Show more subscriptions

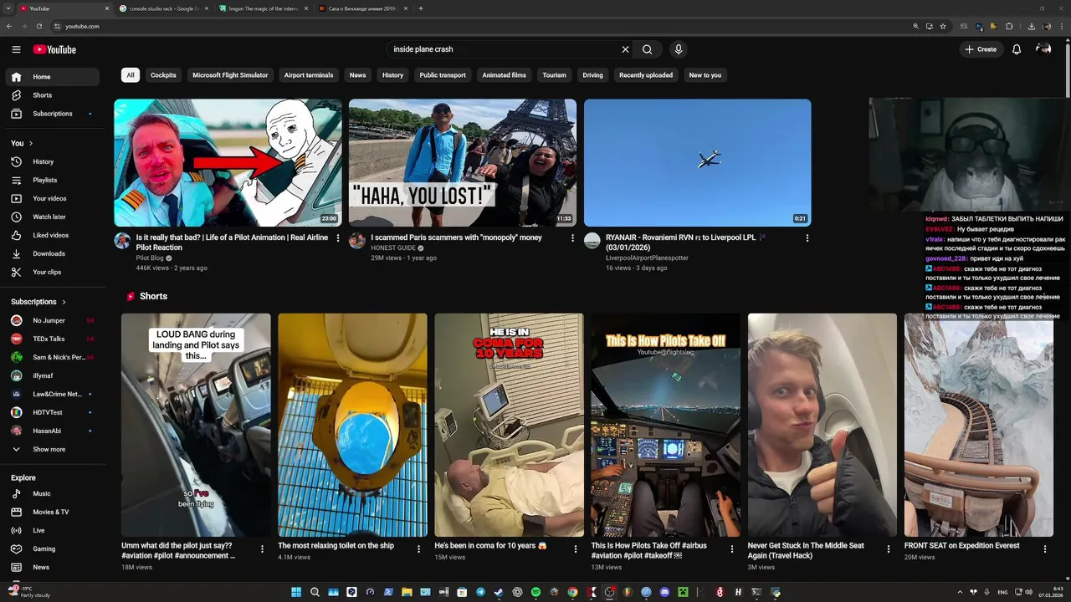52,449
